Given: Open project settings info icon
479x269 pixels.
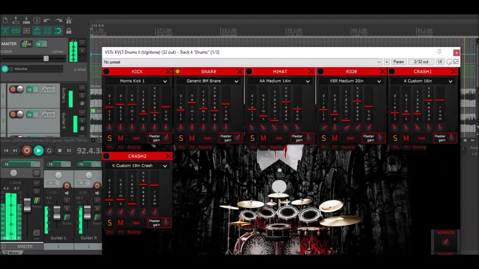Looking at the screenshot, I should [x=37, y=21].
